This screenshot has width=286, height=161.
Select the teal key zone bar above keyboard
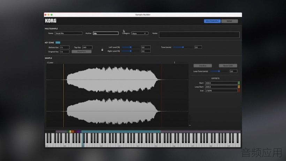tap(121, 131)
